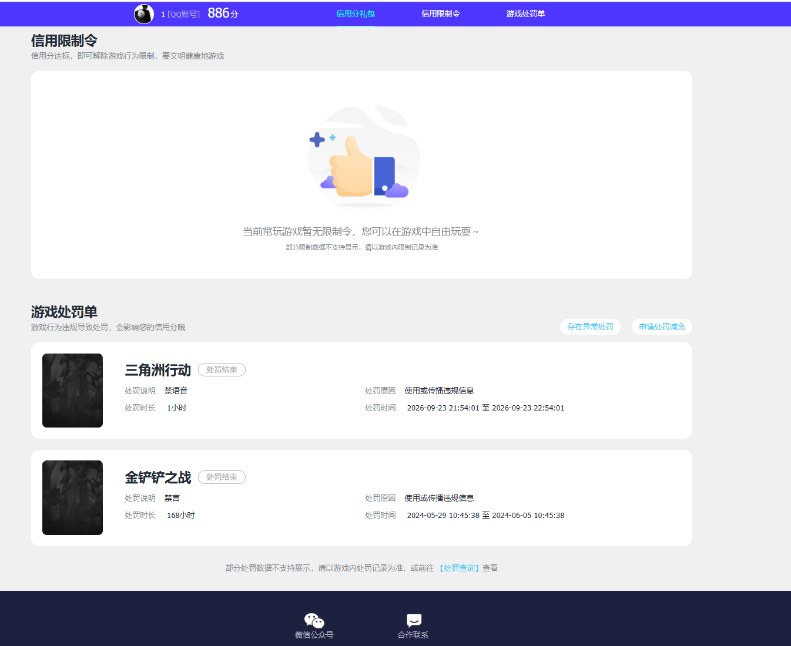Open the 【处罚查询】 link
The width and height of the screenshot is (791, 646).
[x=460, y=568]
